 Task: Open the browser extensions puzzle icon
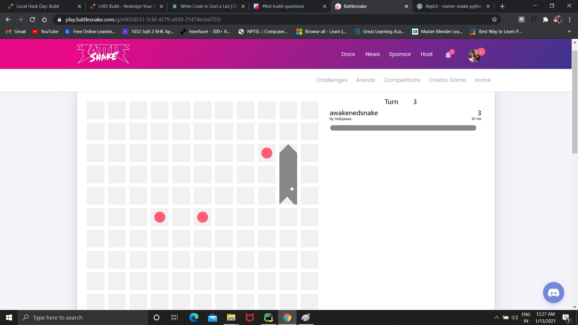click(546, 19)
